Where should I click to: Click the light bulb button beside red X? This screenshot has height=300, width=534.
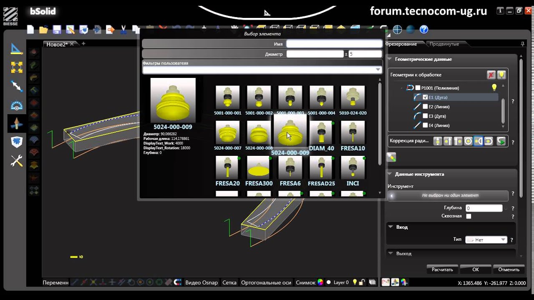coord(502,75)
